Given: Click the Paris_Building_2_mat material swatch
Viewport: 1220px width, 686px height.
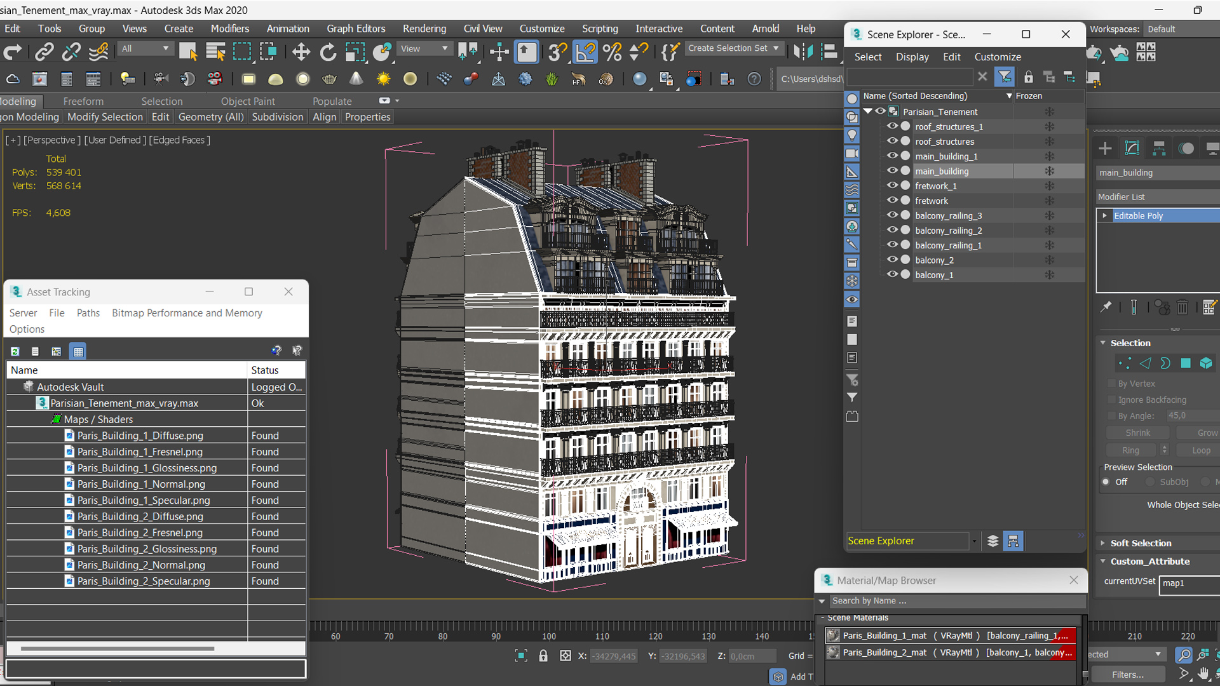Looking at the screenshot, I should point(832,653).
